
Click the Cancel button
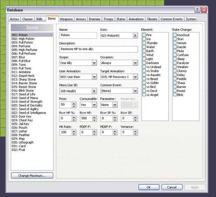pos(172,187)
